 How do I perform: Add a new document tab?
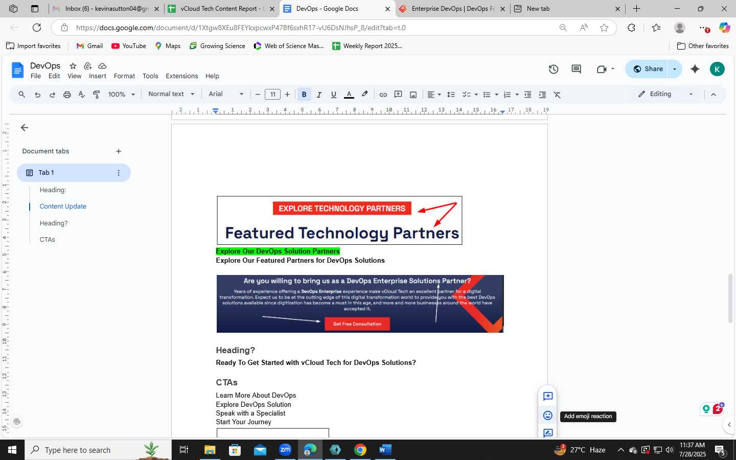coord(119,151)
